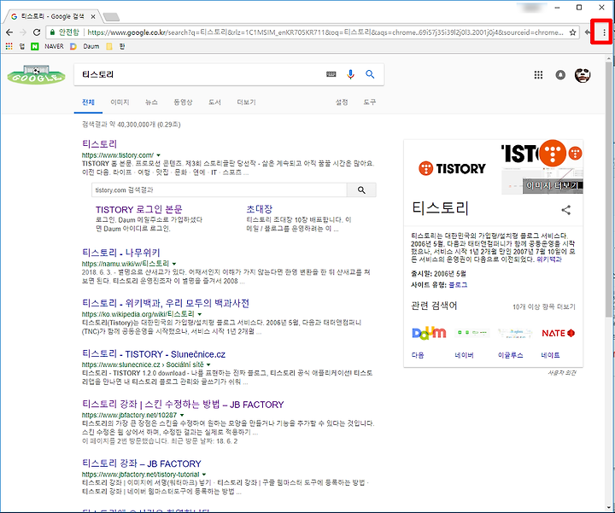Open Google notifications bell
Screen dimensions: 615x513
coord(560,74)
